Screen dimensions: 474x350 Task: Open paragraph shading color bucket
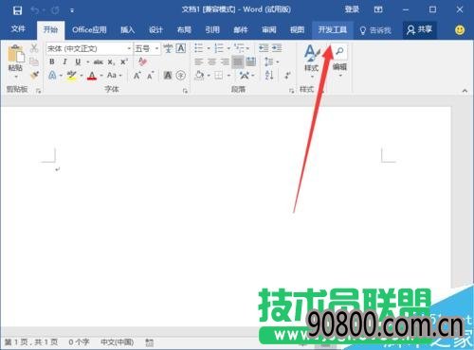[199, 76]
